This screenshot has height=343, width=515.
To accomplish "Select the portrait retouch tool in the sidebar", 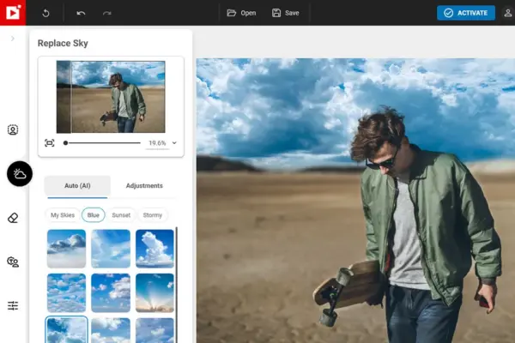I will click(13, 129).
